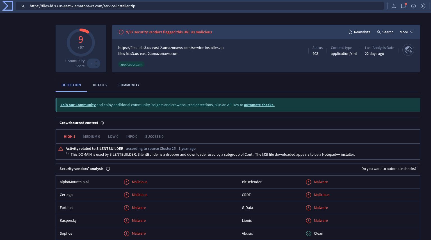The image size is (431, 240).
Task: Click the 9/97 detection score gauge
Action: click(x=81, y=43)
